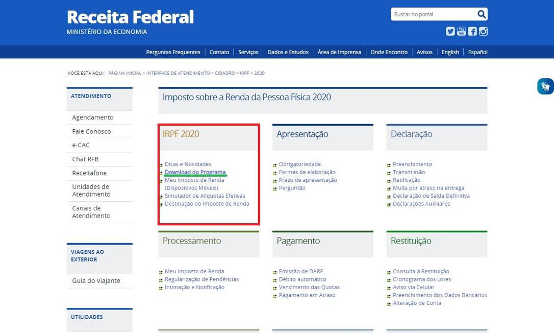Click the Download do Programa link
Screen dimensions: 554x333
[x=195, y=172]
